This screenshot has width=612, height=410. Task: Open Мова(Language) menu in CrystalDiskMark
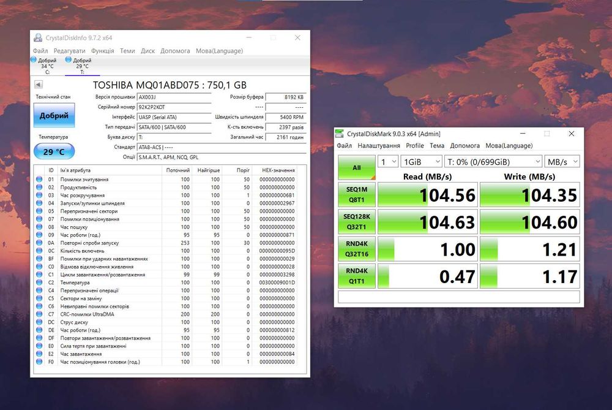[x=509, y=145]
